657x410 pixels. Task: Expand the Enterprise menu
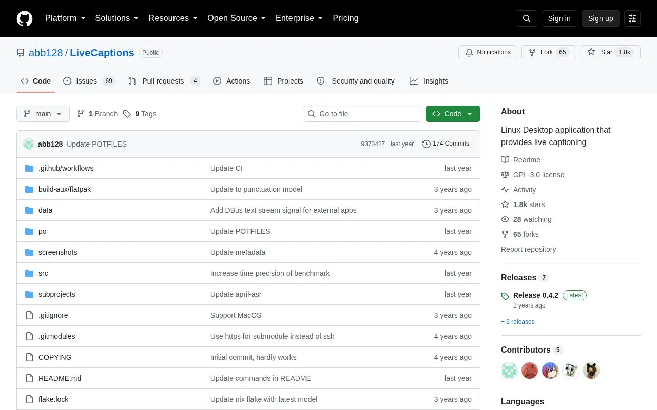pos(299,18)
